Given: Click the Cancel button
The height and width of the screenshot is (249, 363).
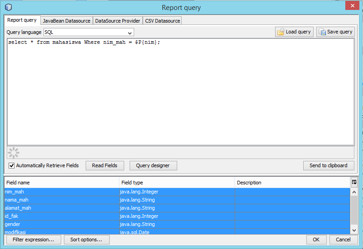Looking at the screenshot, I should (344, 240).
